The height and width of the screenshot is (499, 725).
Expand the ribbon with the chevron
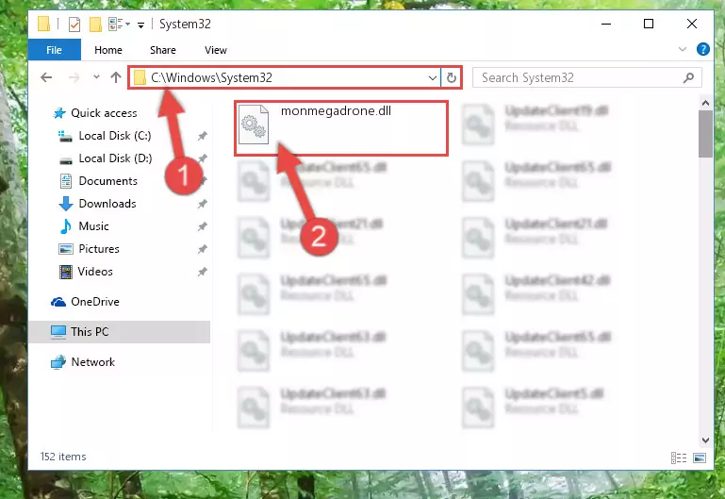click(x=682, y=49)
